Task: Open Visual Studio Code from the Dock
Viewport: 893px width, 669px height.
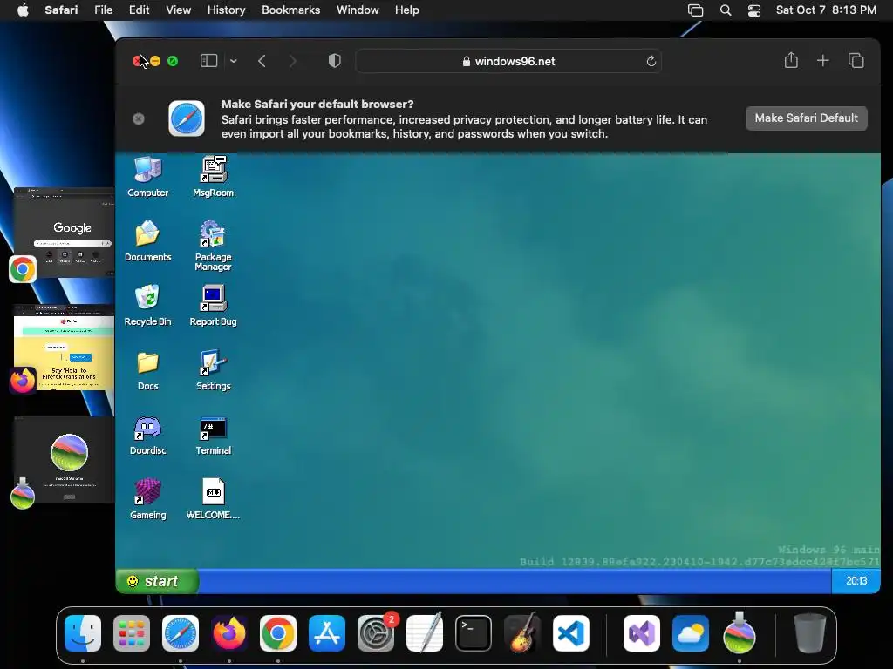Action: pyautogui.click(x=570, y=633)
